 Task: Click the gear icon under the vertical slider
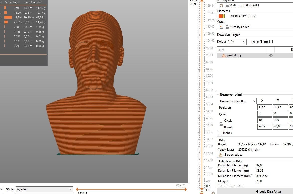point(213,193)
